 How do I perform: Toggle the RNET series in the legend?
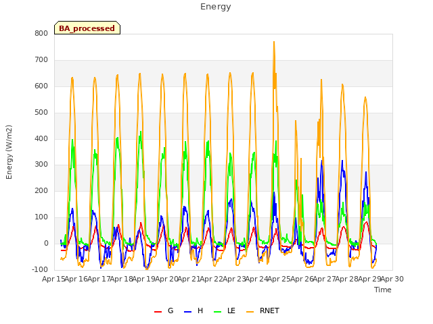click(263, 310)
